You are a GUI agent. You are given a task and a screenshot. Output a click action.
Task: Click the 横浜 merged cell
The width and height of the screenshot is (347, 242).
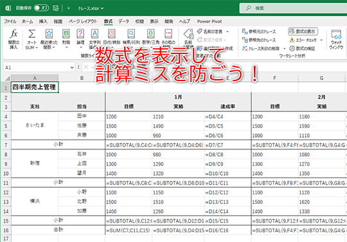(x=35, y=201)
